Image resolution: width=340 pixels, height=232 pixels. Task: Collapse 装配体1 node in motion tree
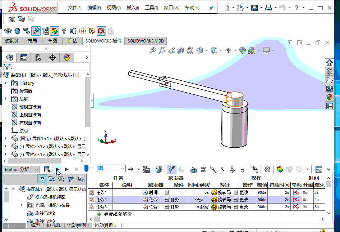(x=13, y=189)
